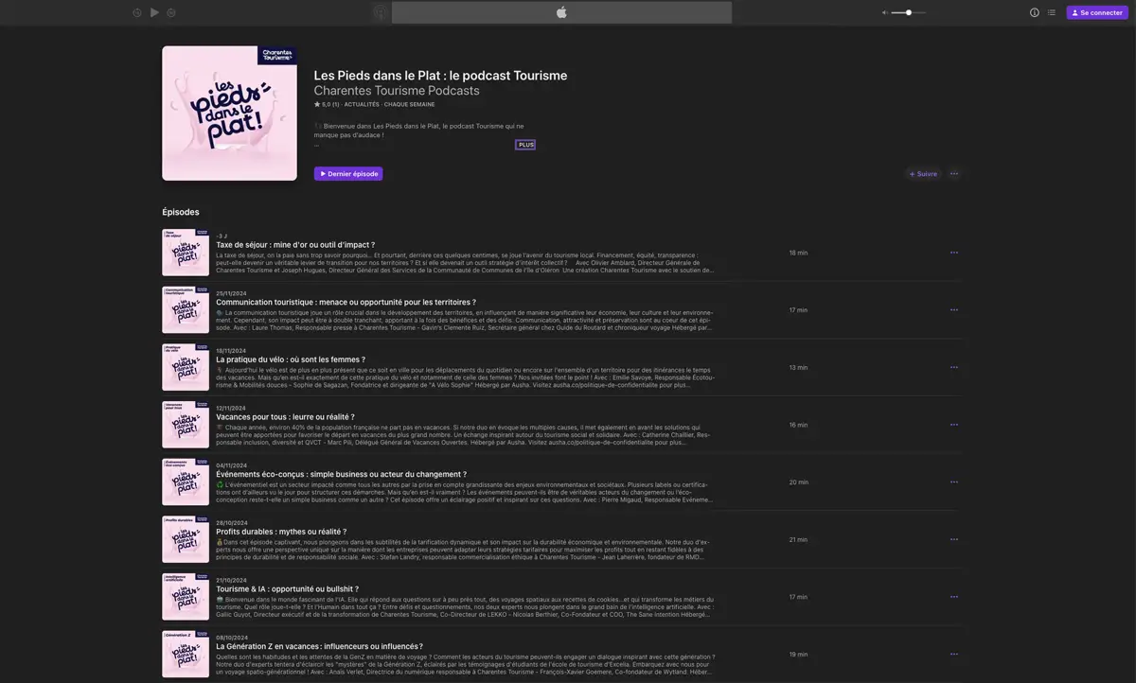The height and width of the screenshot is (683, 1136).
Task: Click La pratique du vélo episode thumbnail
Action: [x=186, y=367]
